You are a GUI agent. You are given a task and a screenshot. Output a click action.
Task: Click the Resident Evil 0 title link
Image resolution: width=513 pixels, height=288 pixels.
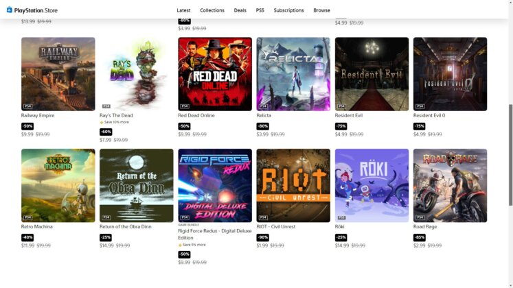click(429, 116)
